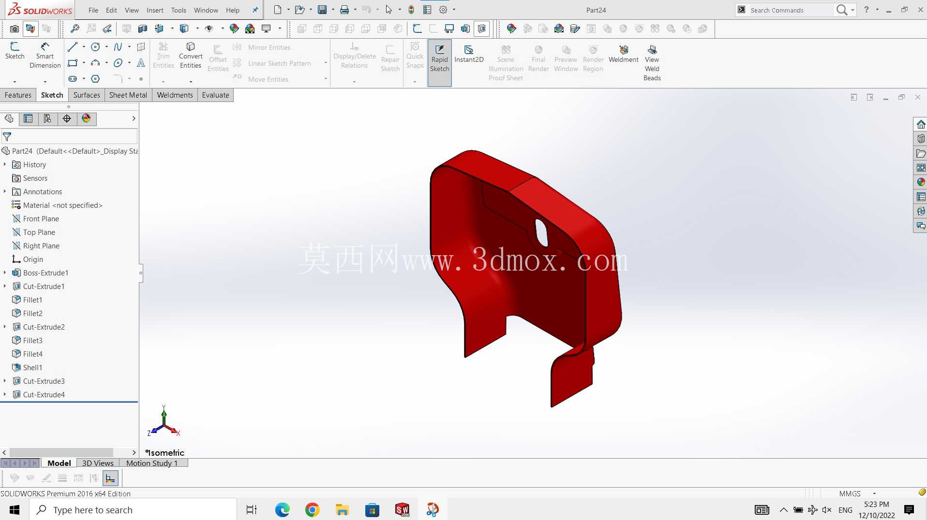Open the Weldment tool
The image size is (927, 520).
point(623,54)
